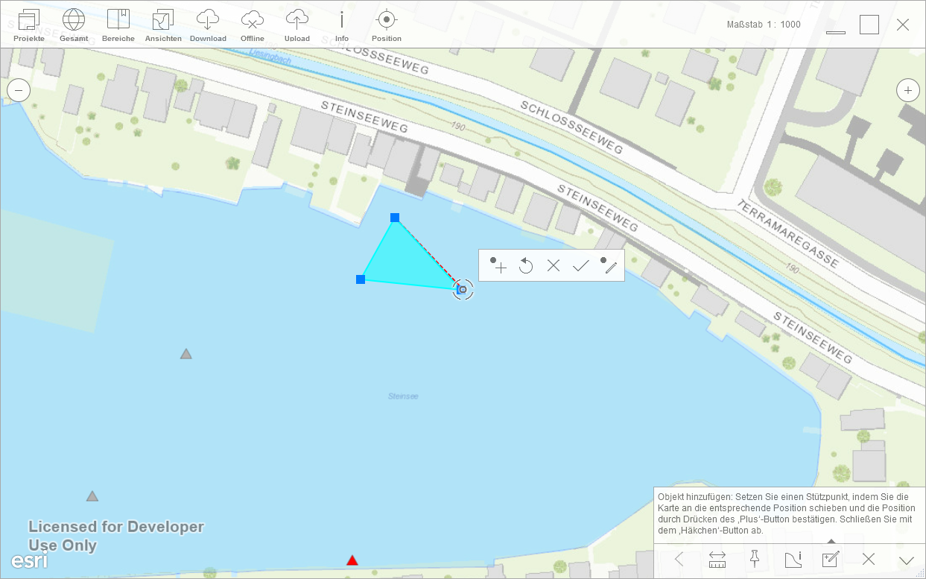Image resolution: width=926 pixels, height=579 pixels.
Task: Toggle Offline mode
Action: click(253, 25)
